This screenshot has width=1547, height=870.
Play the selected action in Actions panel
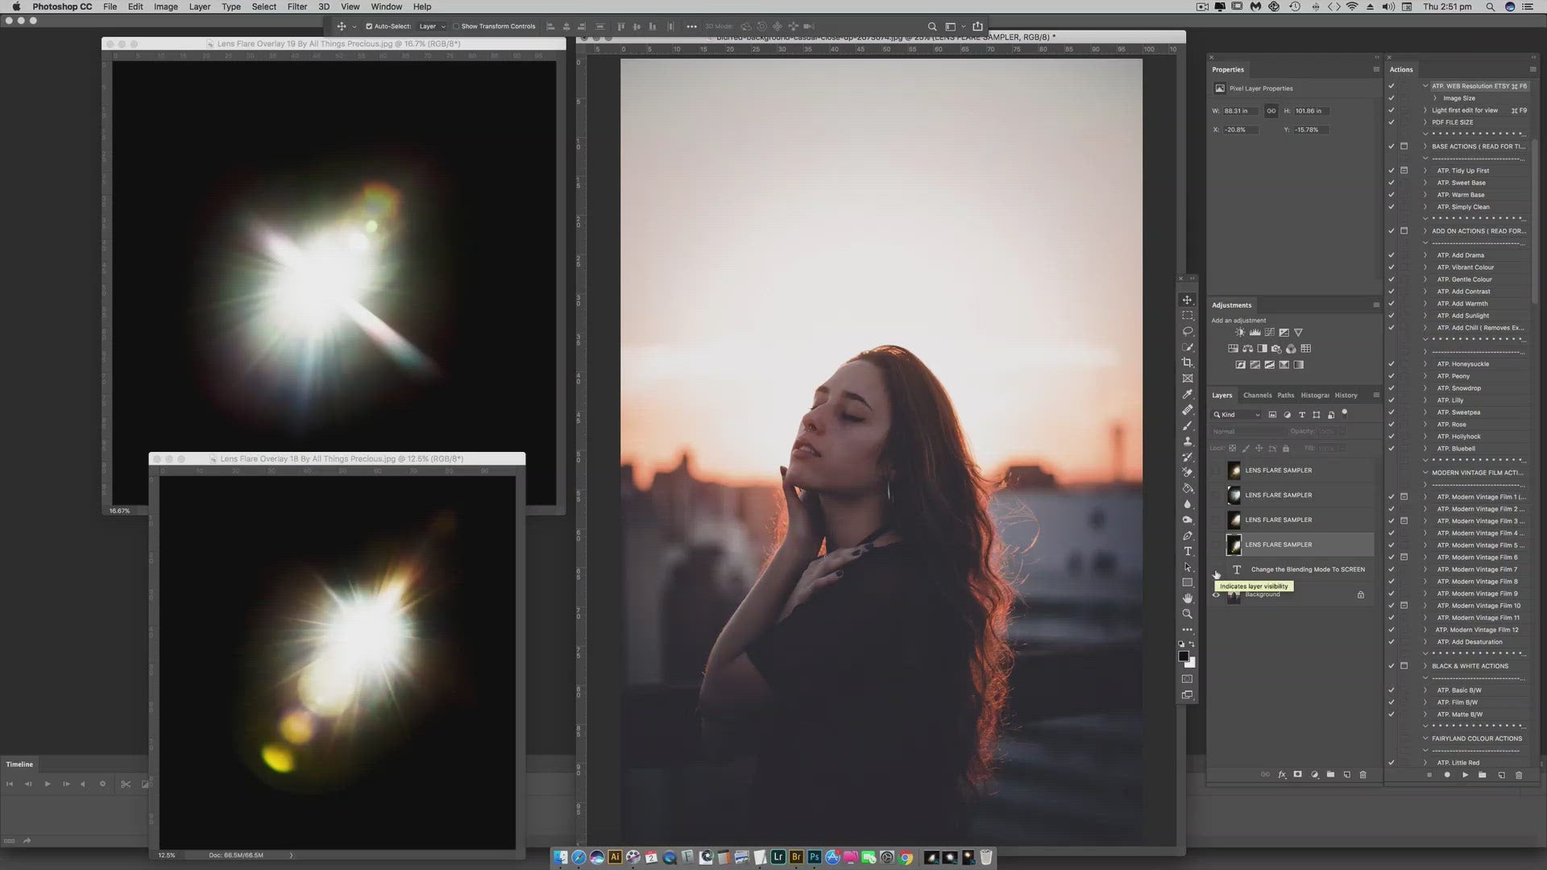[x=1466, y=774]
